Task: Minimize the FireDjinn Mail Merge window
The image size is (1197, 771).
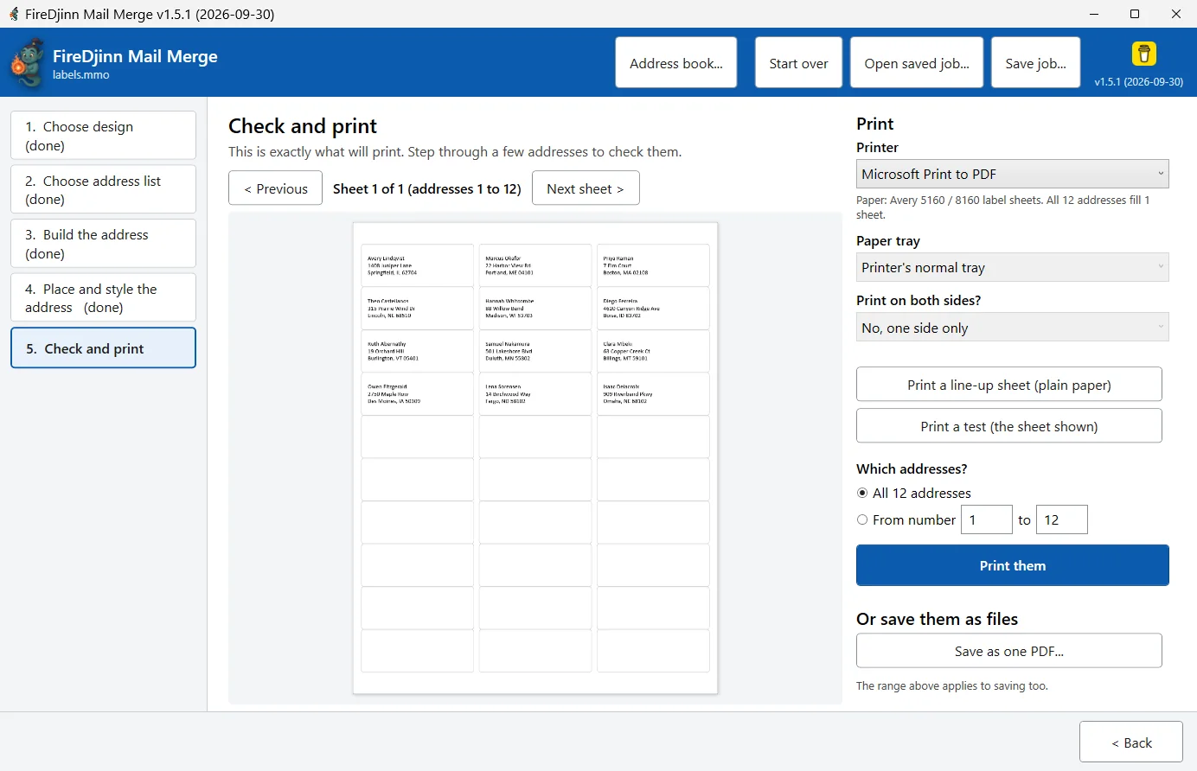Action: pyautogui.click(x=1094, y=14)
